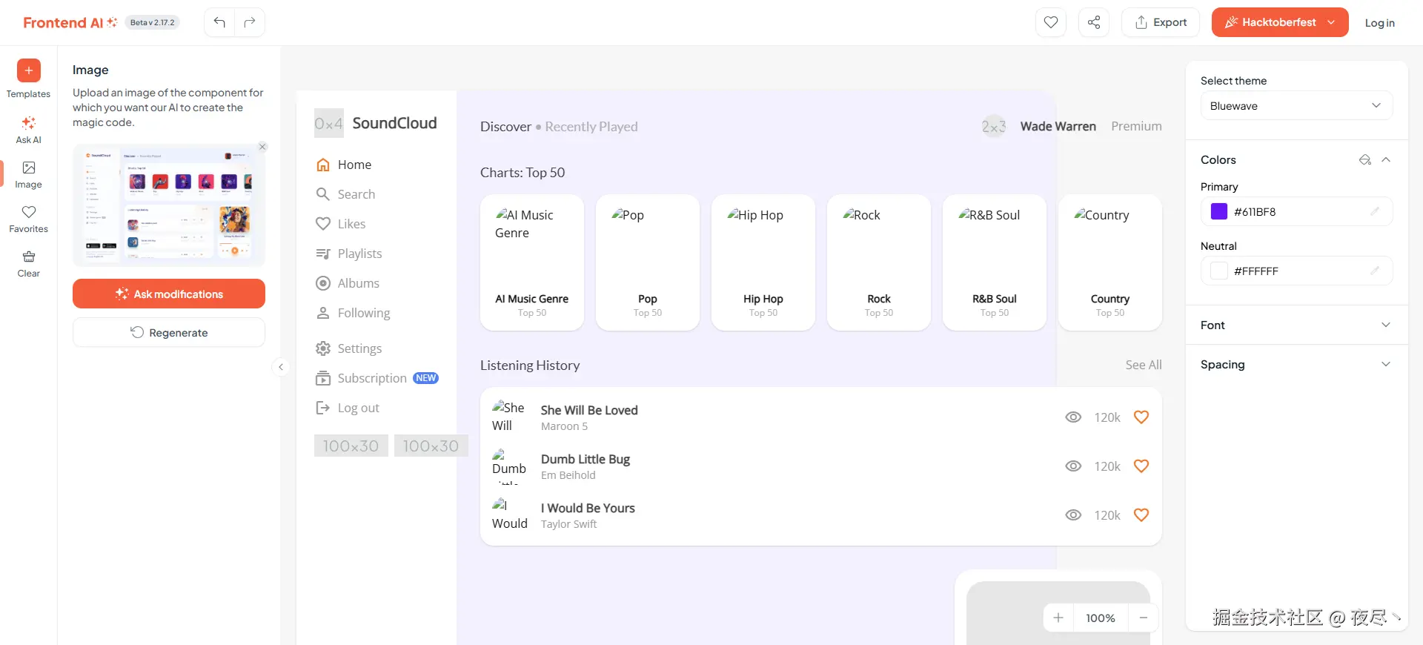Image resolution: width=1423 pixels, height=645 pixels.
Task: Expand the Spacing section
Action: coord(1296,364)
